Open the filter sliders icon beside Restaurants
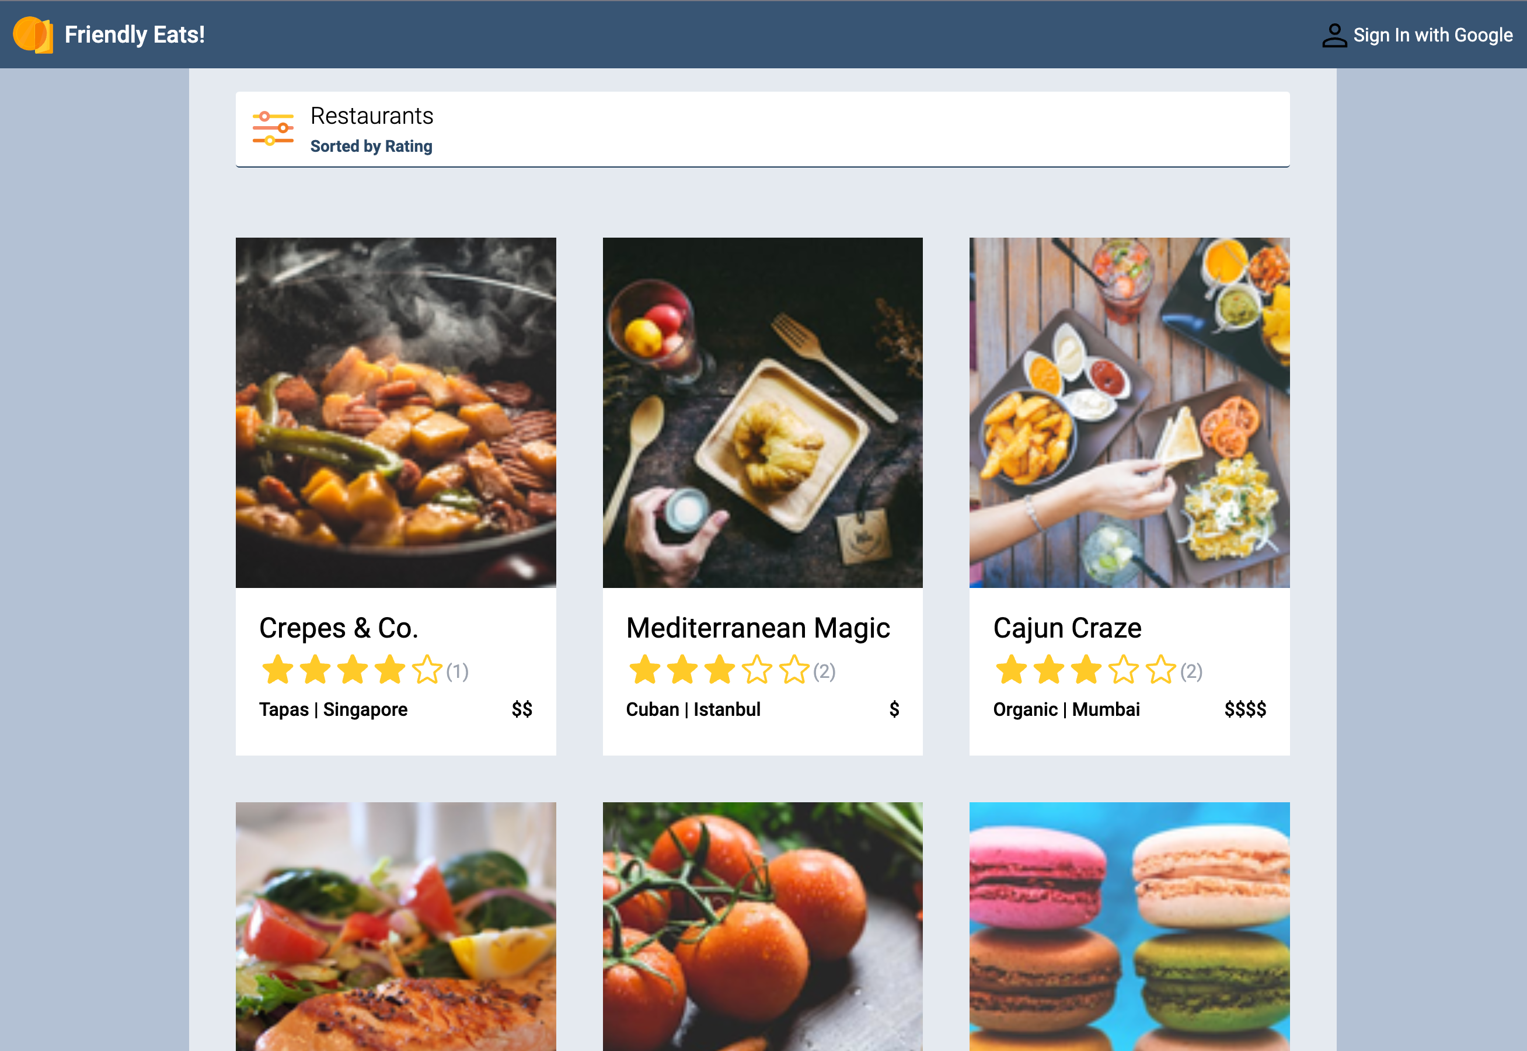Viewport: 1527px width, 1051px height. click(x=273, y=128)
